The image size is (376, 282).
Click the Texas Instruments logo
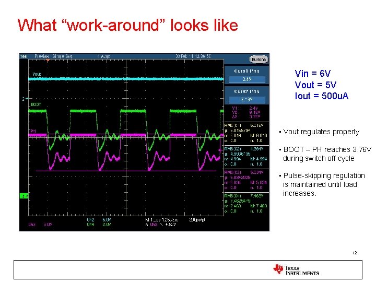pos(296,270)
